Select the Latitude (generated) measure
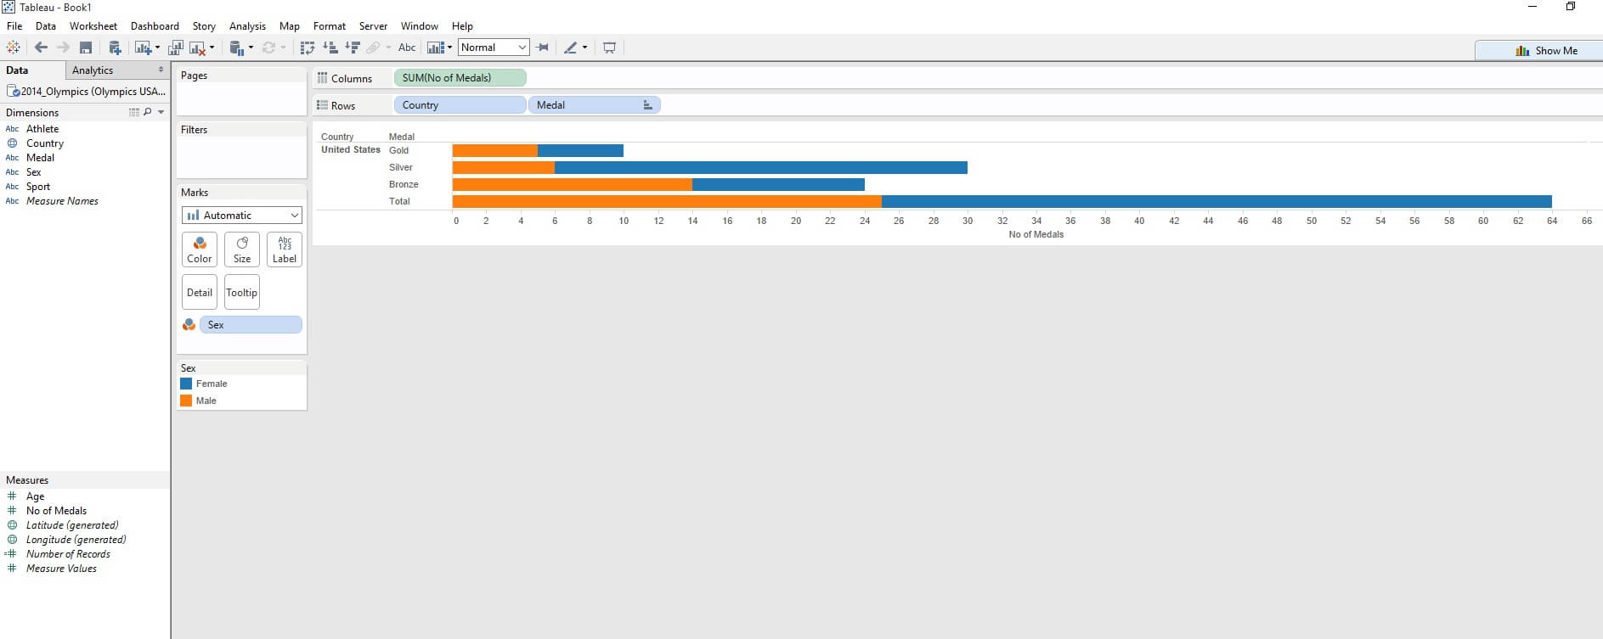The height and width of the screenshot is (639, 1603). tap(72, 525)
